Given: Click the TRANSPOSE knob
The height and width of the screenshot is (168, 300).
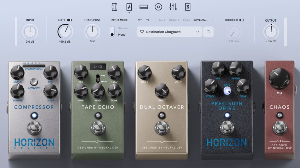Looking at the screenshot, I should (92, 31).
